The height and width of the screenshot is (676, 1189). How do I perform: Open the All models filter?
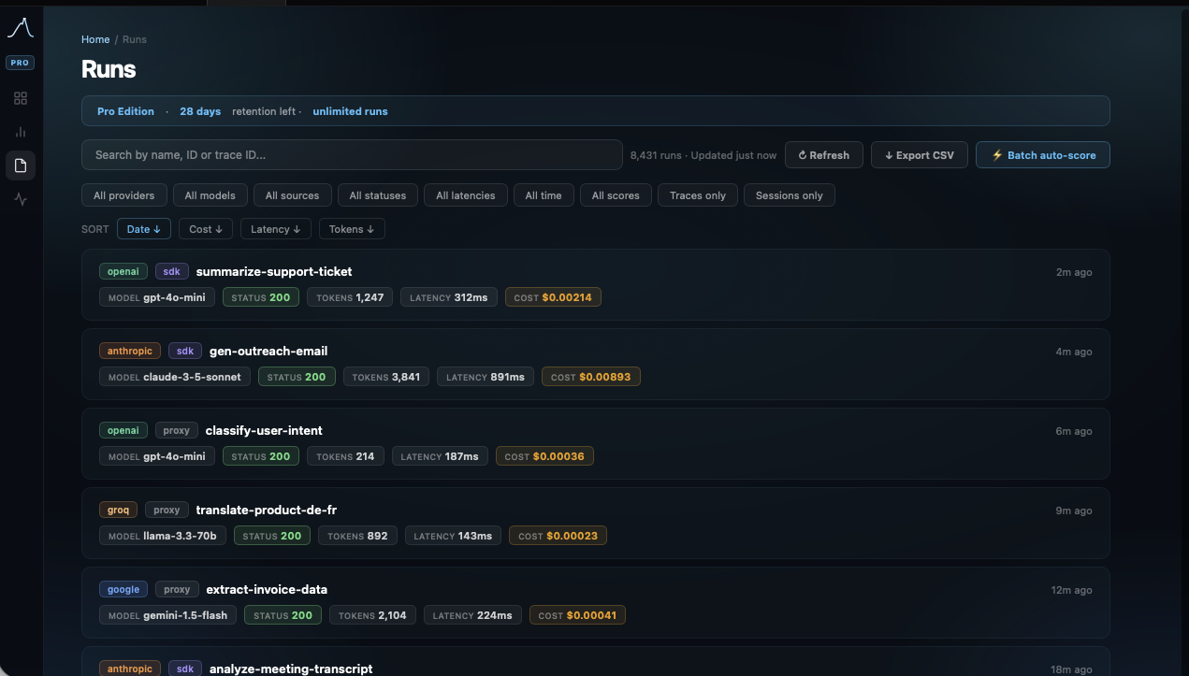[x=210, y=195]
